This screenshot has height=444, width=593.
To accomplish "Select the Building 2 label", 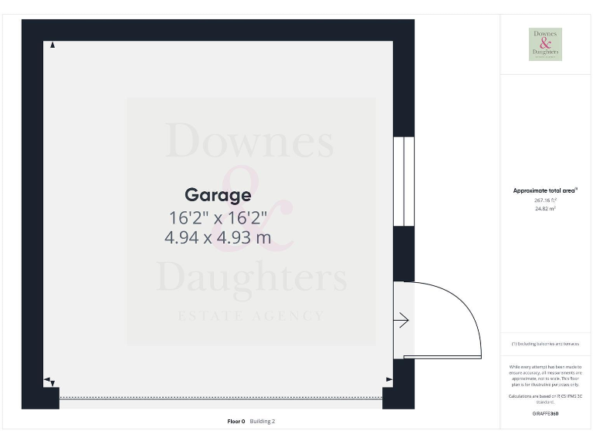I will [263, 421].
